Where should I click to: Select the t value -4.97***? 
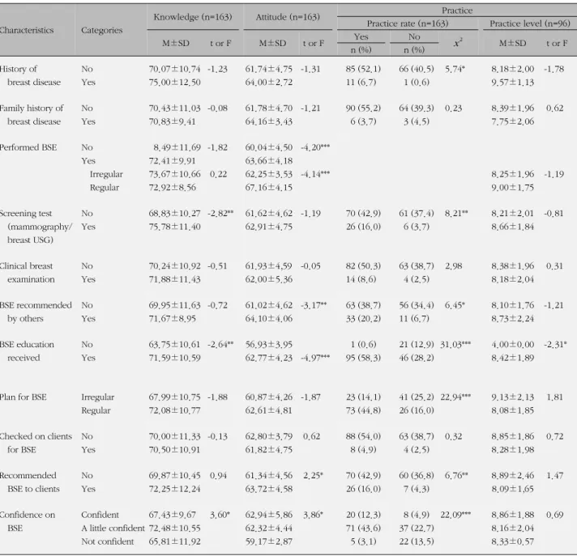click(x=315, y=358)
